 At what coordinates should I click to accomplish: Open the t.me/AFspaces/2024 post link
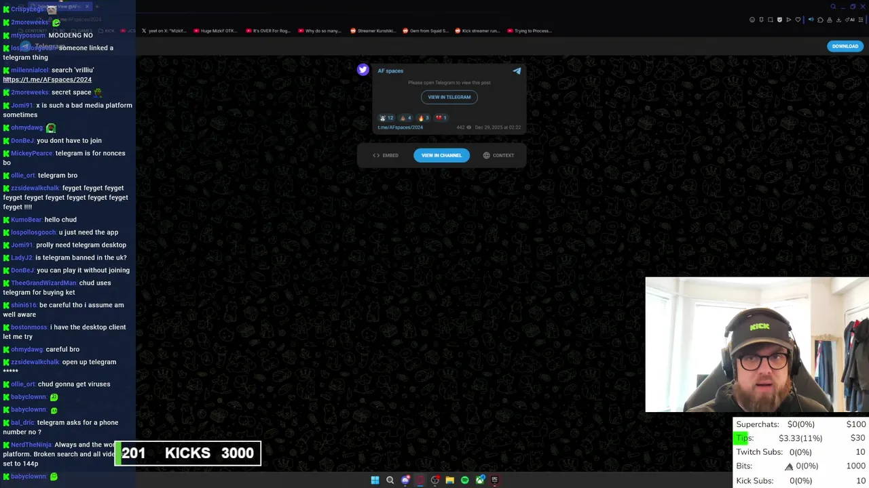400,127
